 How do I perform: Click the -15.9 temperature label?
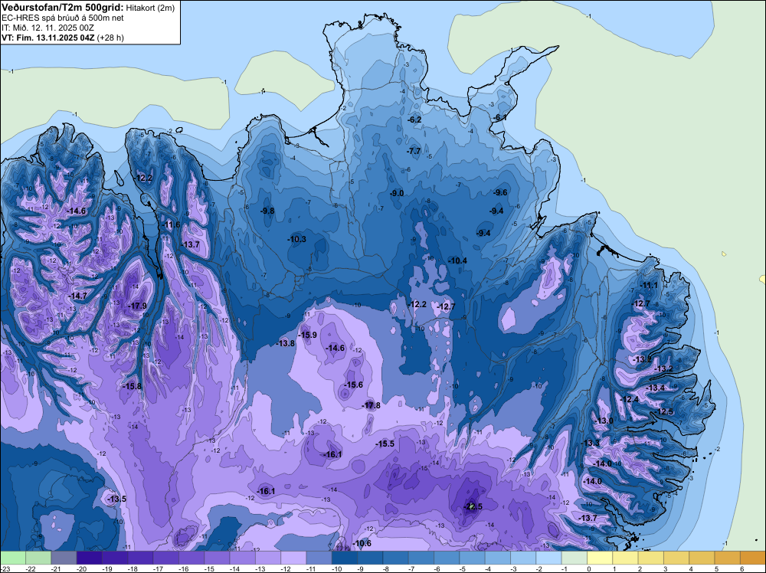(308, 335)
